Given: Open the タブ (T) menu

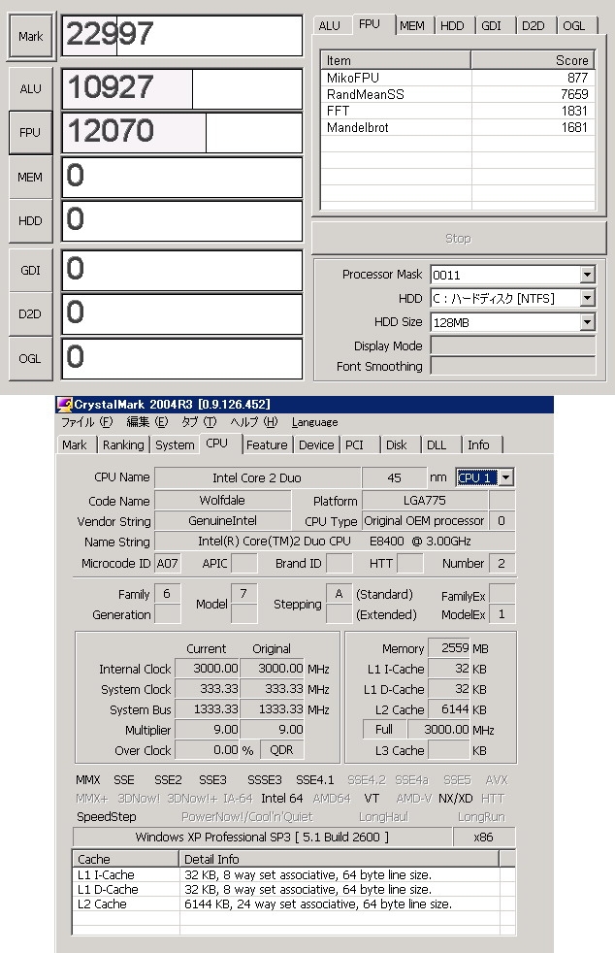Looking at the screenshot, I should 199,422.
